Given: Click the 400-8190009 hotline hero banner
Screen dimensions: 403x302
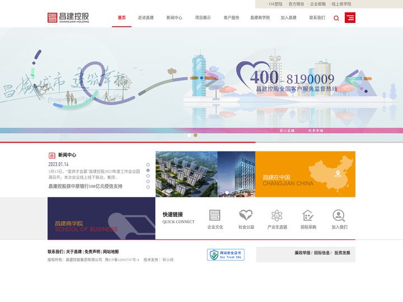Looking at the screenshot, I should coord(201,84).
